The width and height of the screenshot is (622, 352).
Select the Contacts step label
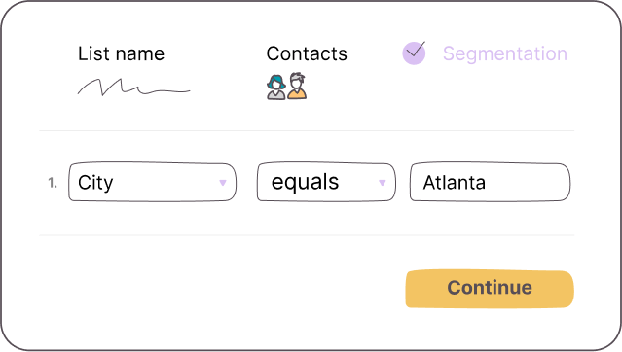(x=307, y=53)
